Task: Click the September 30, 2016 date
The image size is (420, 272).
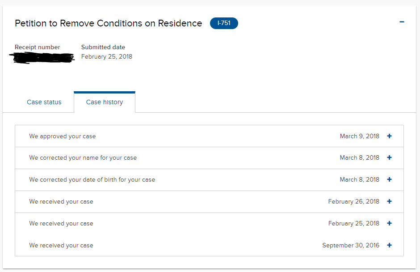Action: [x=350, y=245]
